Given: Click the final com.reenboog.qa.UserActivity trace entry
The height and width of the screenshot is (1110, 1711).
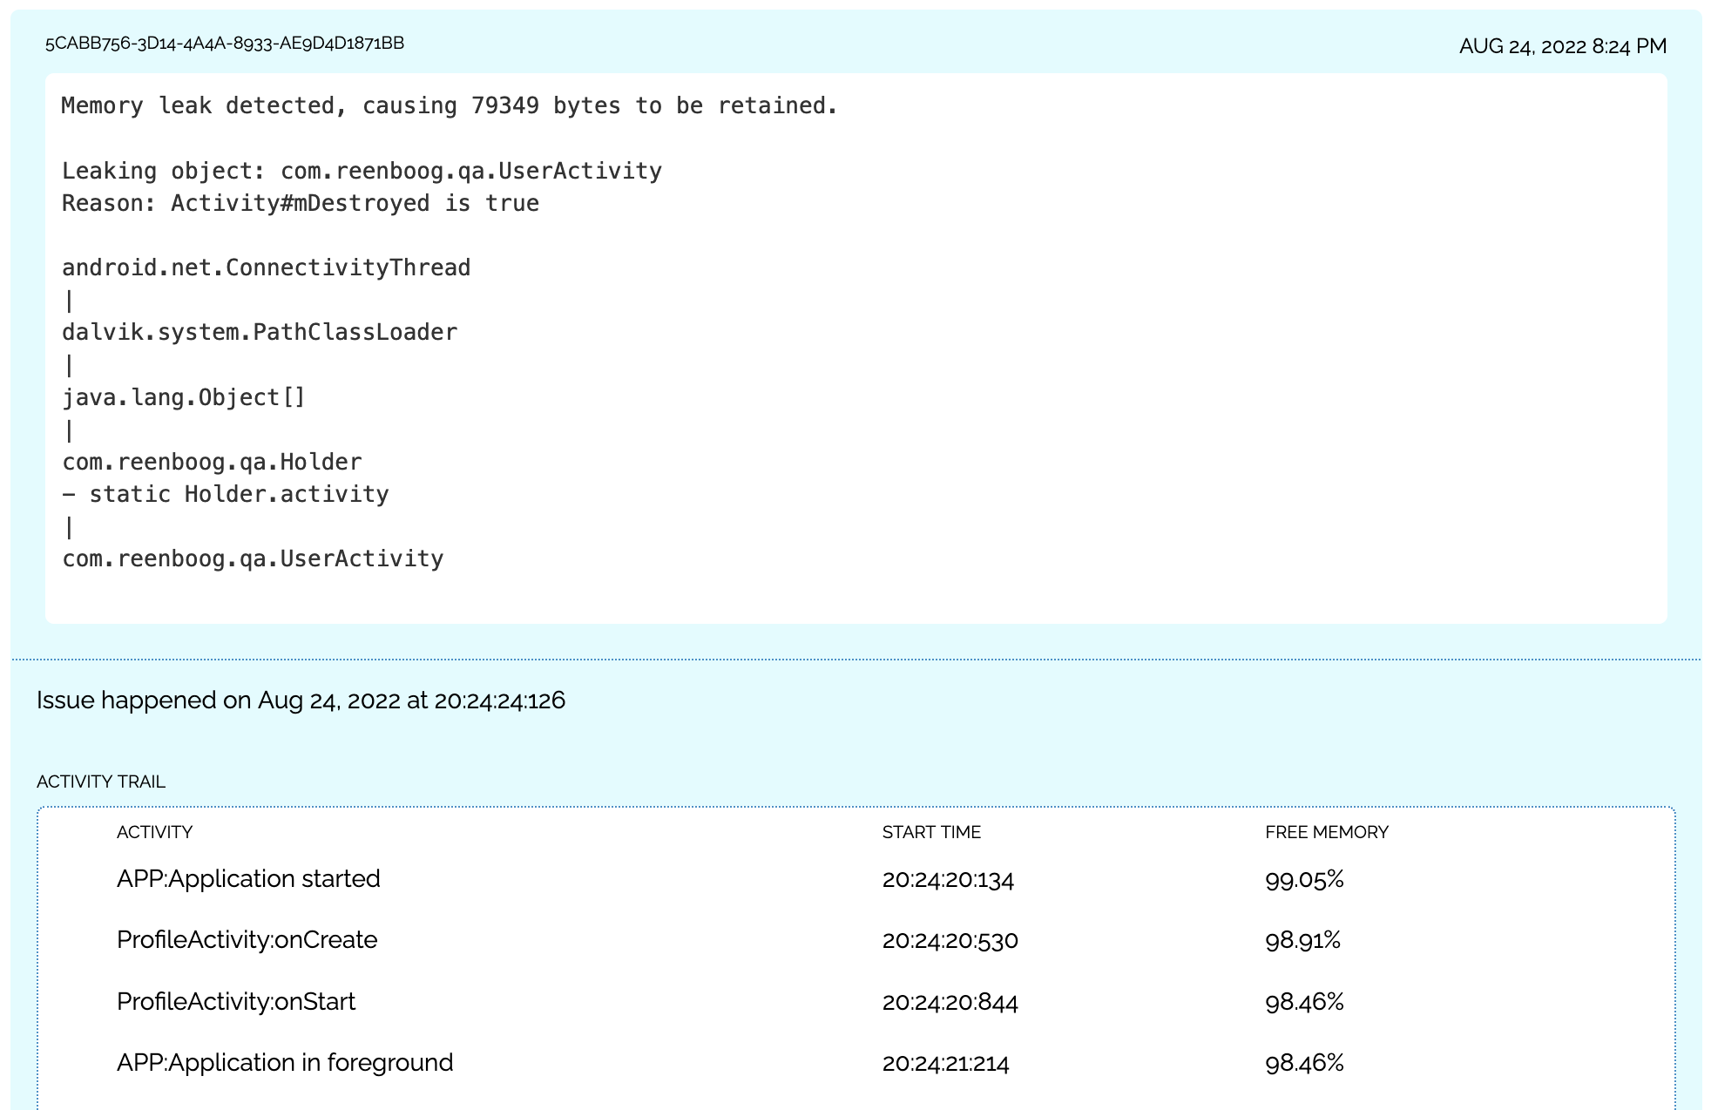Looking at the screenshot, I should coord(253,558).
